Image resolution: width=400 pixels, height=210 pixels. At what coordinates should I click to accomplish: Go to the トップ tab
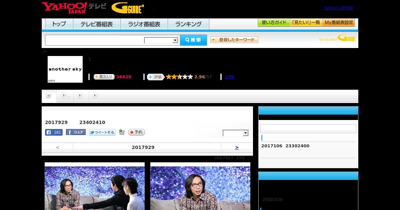(59, 24)
